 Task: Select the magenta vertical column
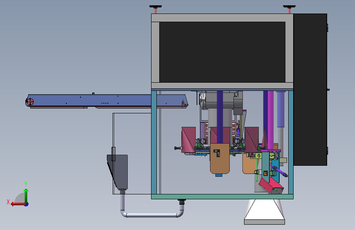(x=271, y=120)
